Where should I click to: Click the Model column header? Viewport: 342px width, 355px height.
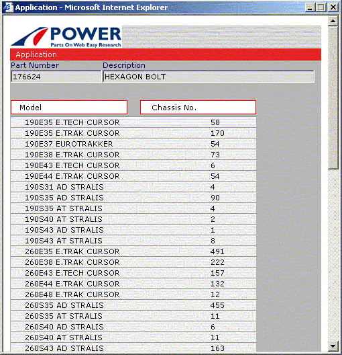[x=69, y=108]
